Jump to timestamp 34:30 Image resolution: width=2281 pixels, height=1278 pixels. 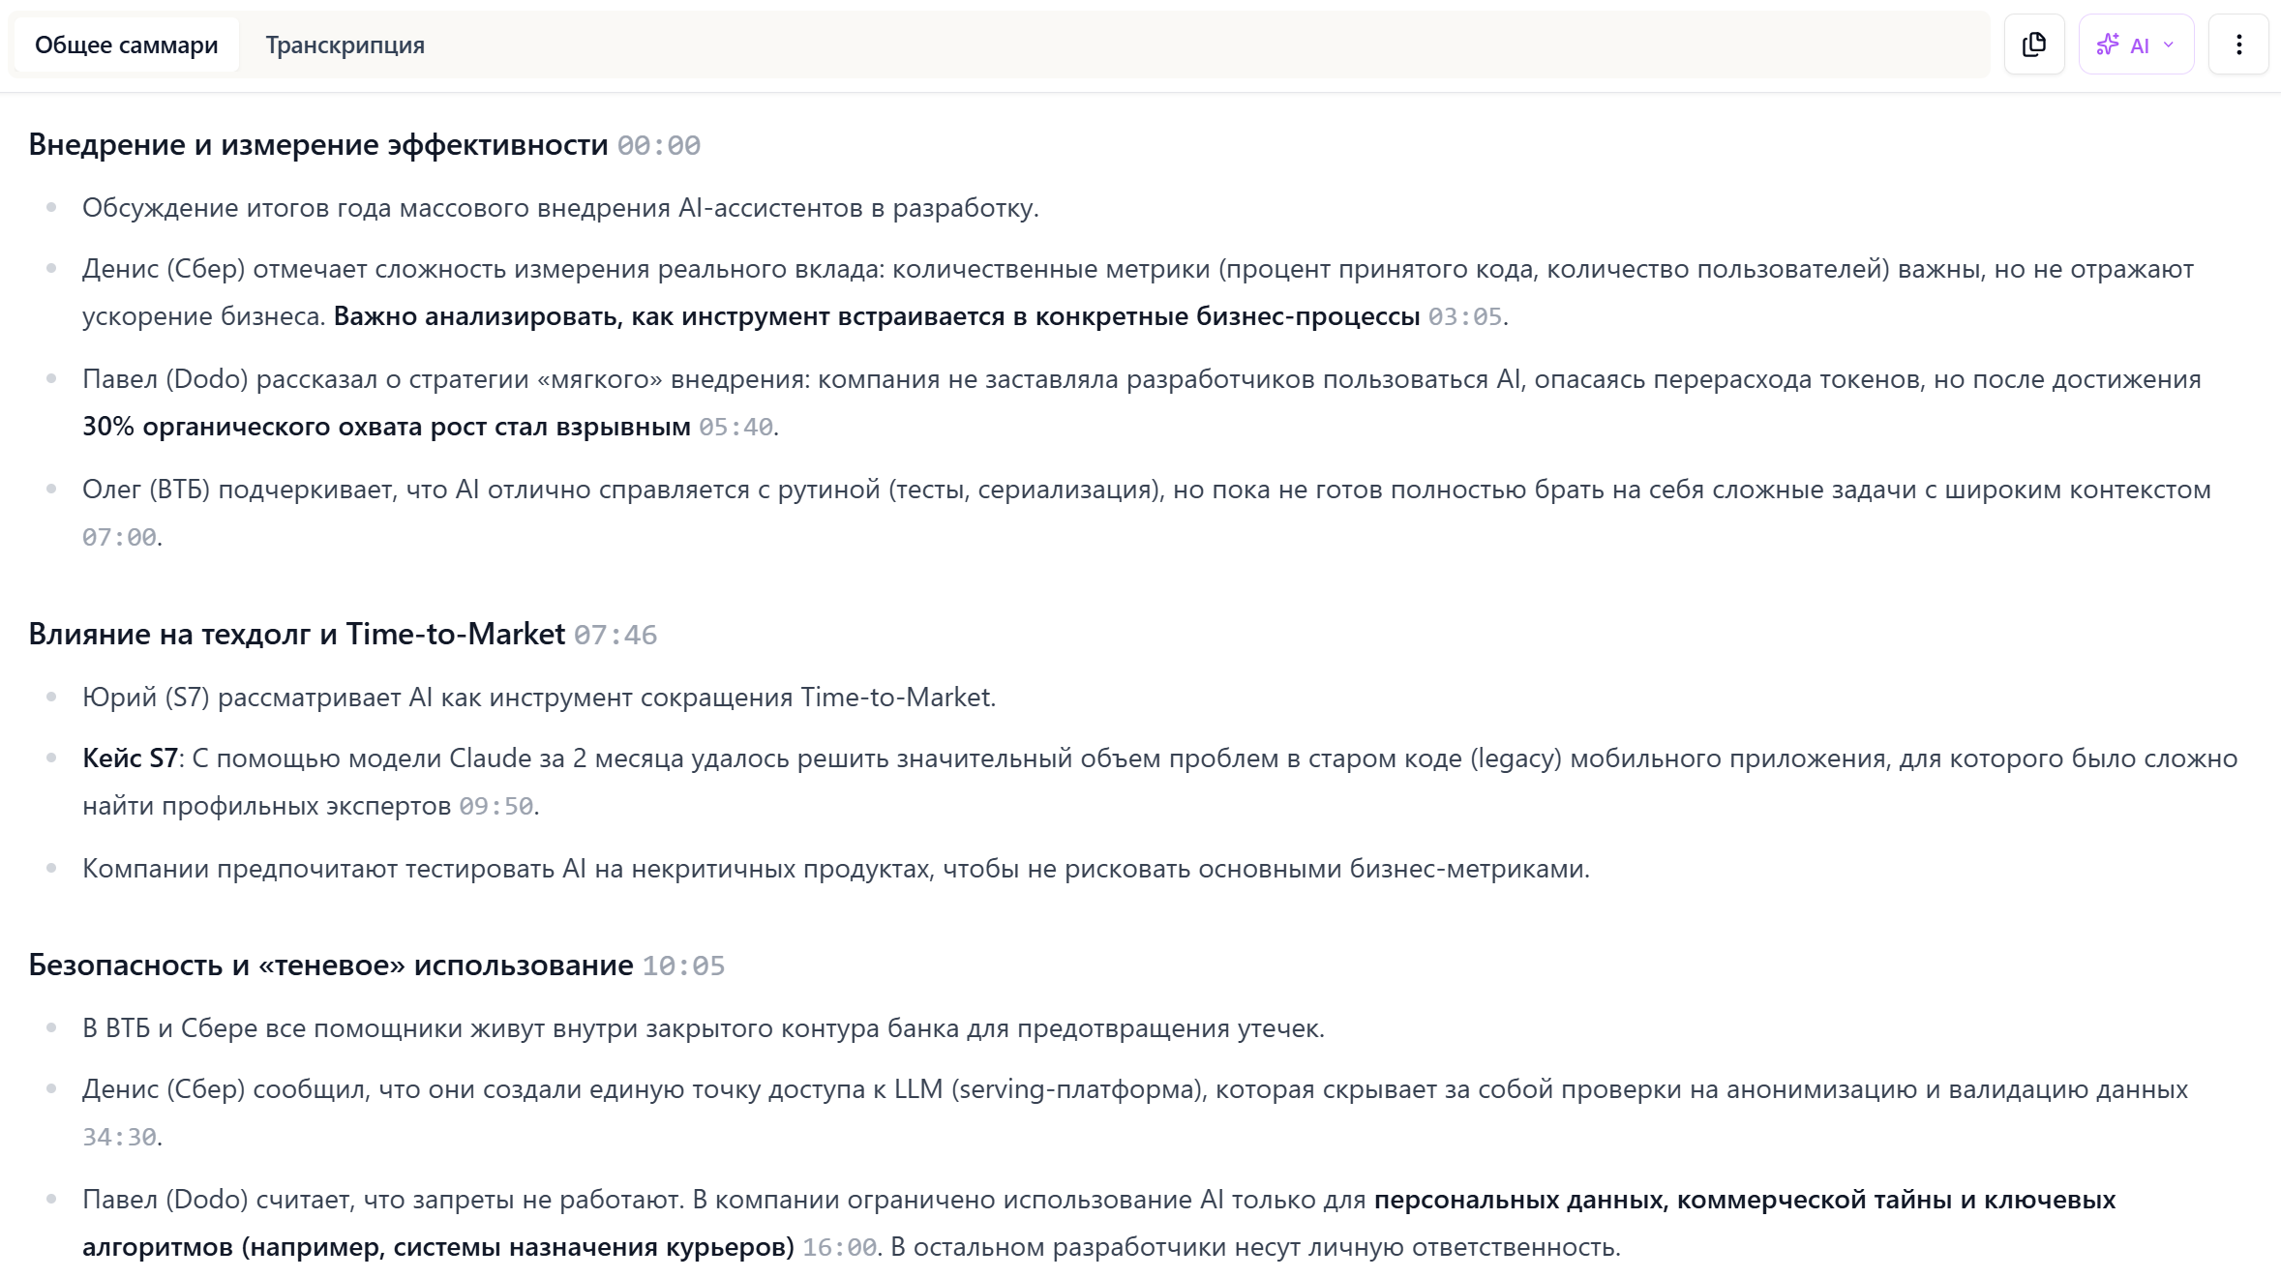pos(119,1138)
